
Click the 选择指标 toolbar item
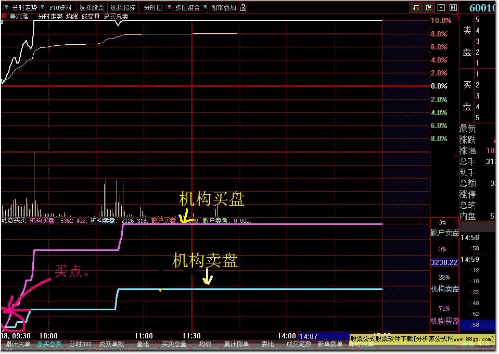click(123, 8)
